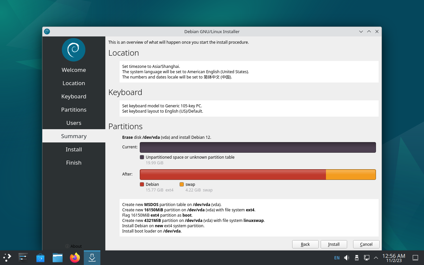
Task: Select the Partitions step in sidebar
Action: 74,110
